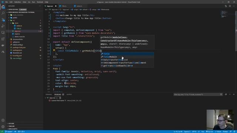Switch to the Terminal panel tab
Viewport: 237px width, 133px height.
(x=49, y=95)
